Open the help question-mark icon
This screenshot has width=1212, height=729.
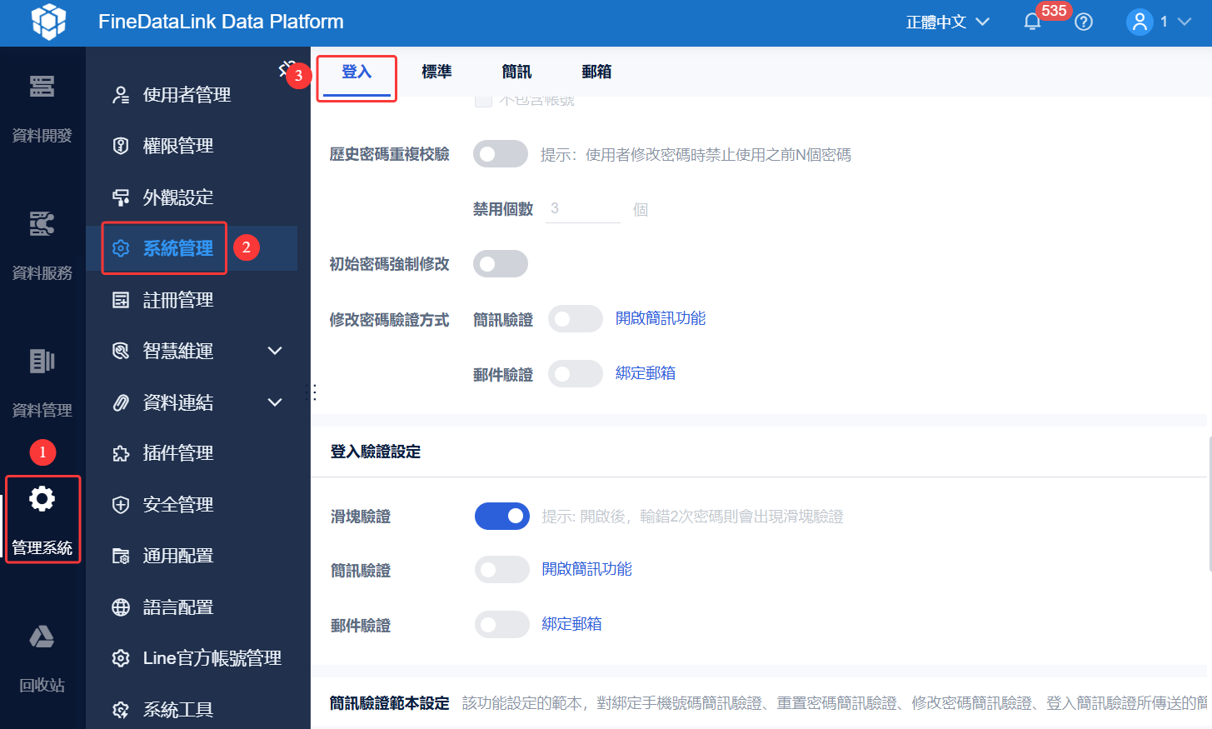tap(1083, 22)
